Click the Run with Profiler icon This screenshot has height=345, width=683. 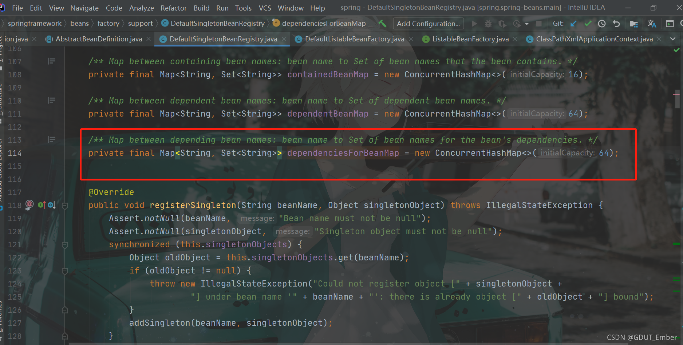click(517, 24)
